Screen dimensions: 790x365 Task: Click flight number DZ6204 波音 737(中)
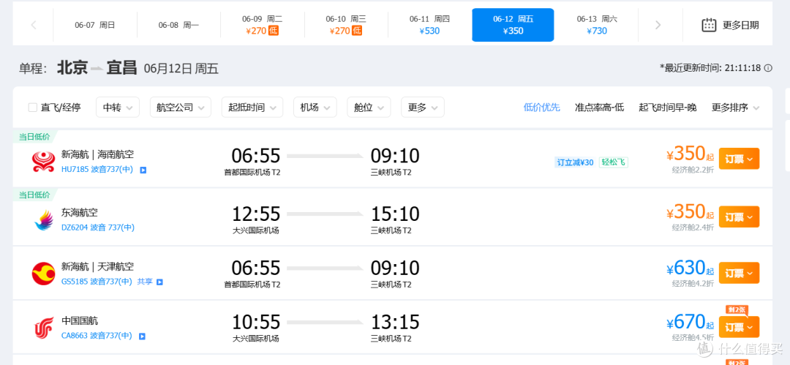98,228
